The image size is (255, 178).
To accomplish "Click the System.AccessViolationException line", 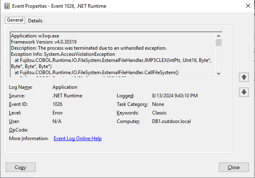I will pyautogui.click(x=63, y=54).
